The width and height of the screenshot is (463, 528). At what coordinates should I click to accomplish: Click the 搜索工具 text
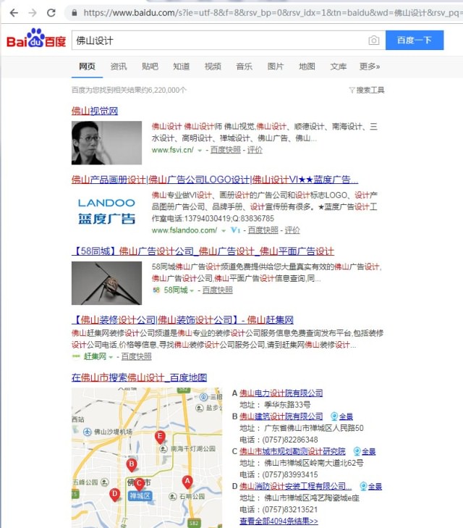click(x=370, y=90)
